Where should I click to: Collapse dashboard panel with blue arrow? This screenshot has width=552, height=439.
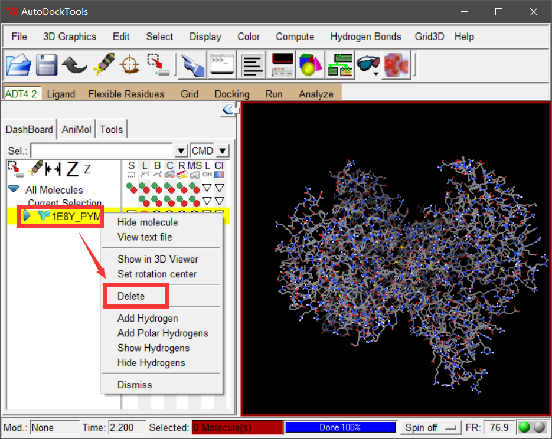[228, 110]
